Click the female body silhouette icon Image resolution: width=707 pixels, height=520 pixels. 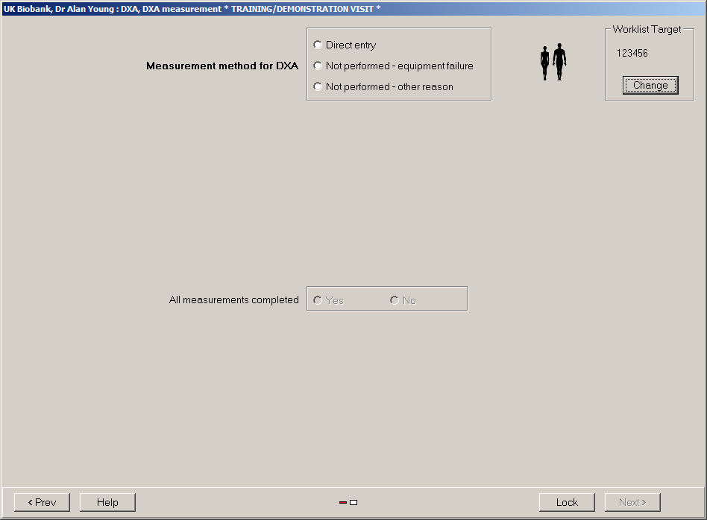coord(545,64)
